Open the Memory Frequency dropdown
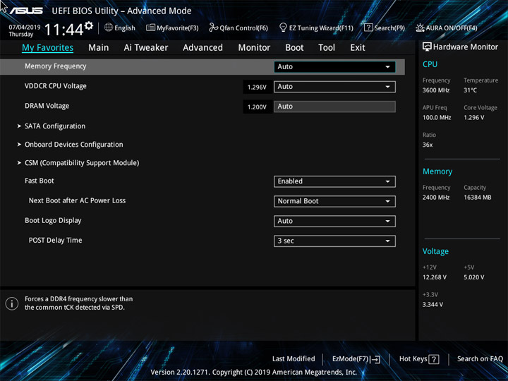 [334, 67]
